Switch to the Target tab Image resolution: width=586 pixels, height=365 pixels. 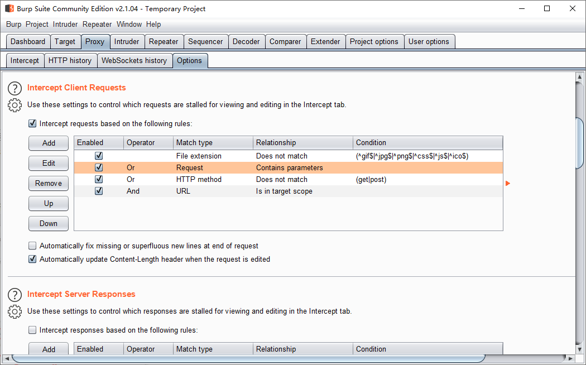(65, 41)
